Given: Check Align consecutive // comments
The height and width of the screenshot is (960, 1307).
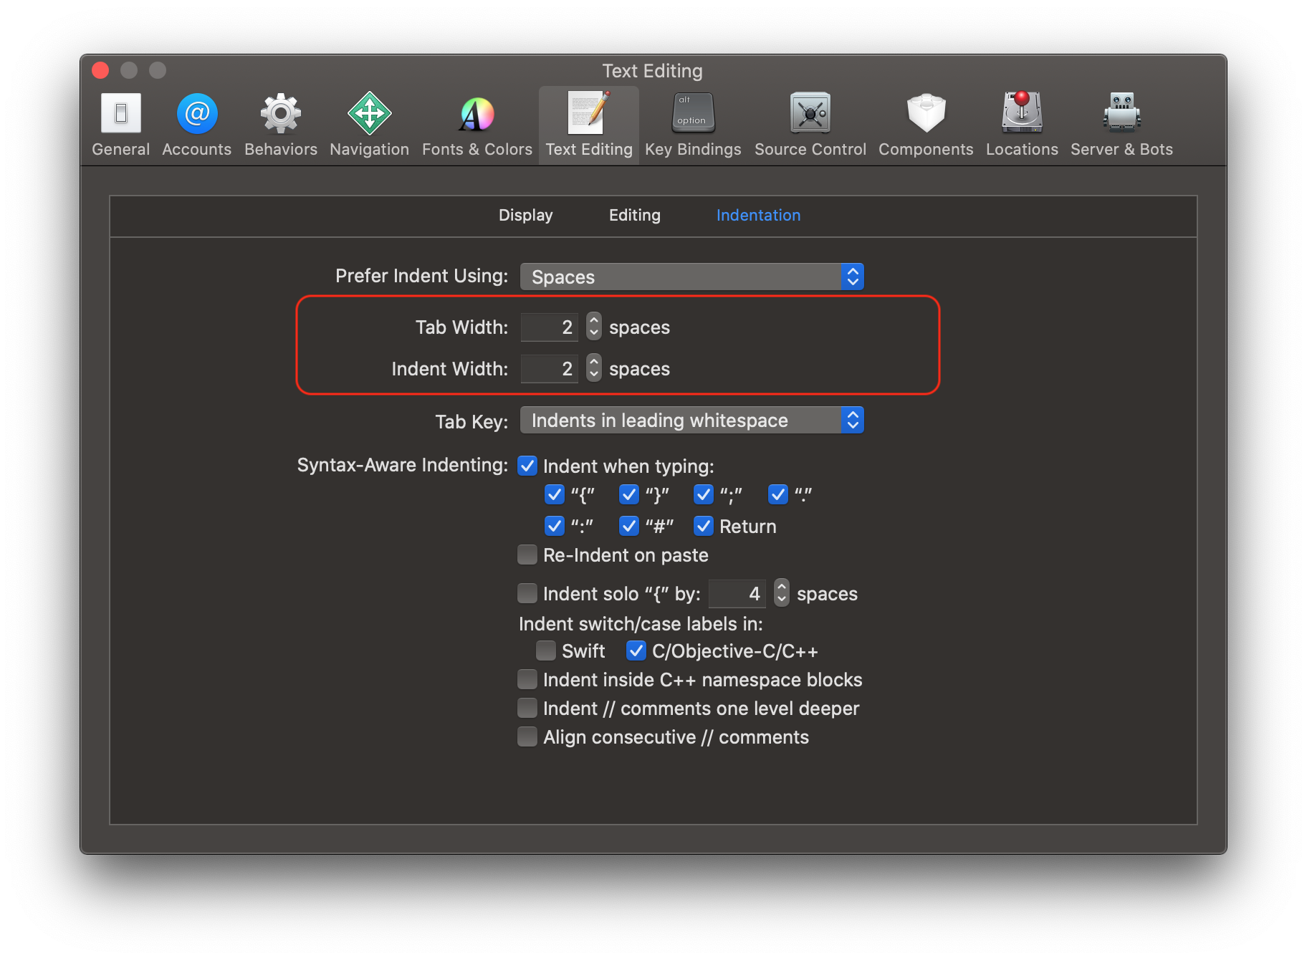Looking at the screenshot, I should pyautogui.click(x=527, y=737).
